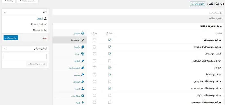
Task: Click the X icon beside رد شده: 0
Action: coord(46,30)
